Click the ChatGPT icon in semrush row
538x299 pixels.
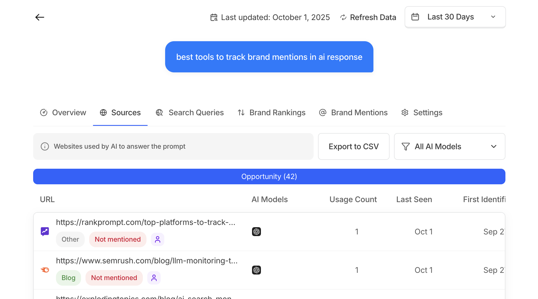coord(256,270)
